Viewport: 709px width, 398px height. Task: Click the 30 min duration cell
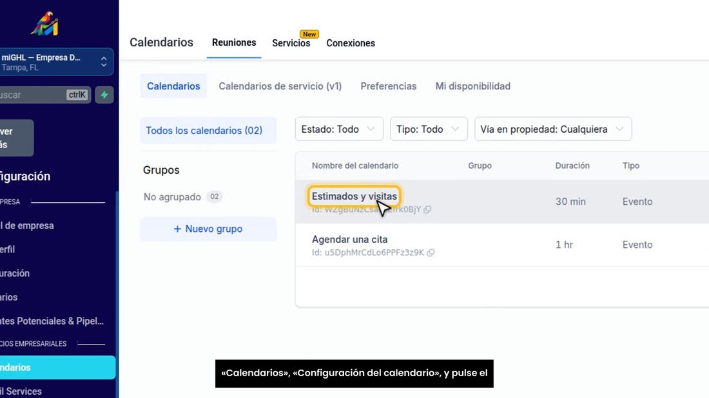[x=570, y=202]
